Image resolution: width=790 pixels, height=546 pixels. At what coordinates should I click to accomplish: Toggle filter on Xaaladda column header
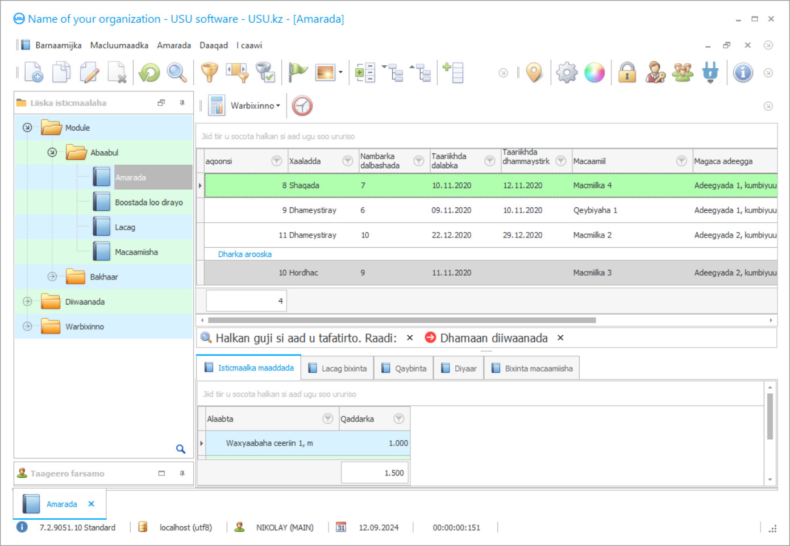click(x=347, y=161)
